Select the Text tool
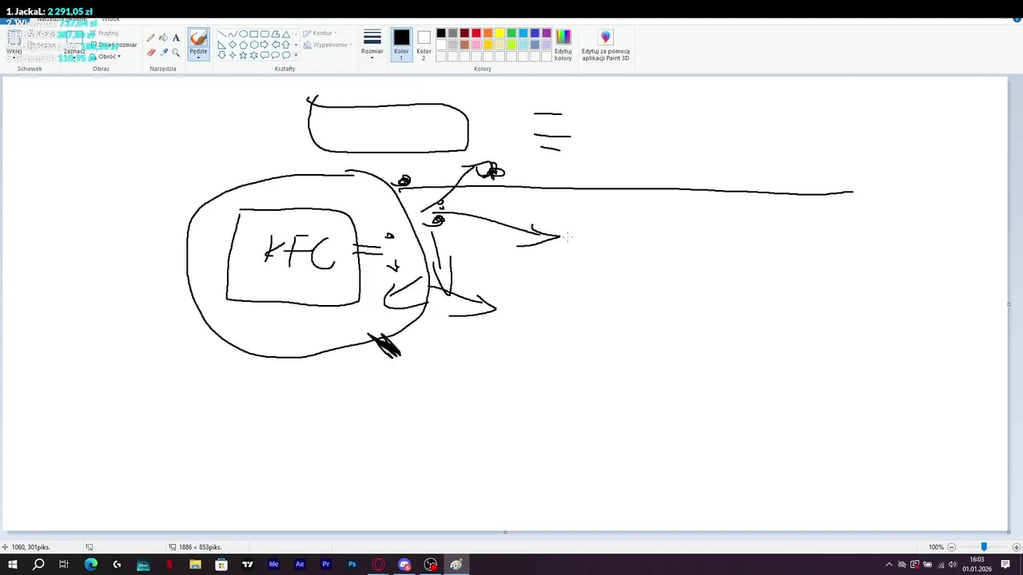 point(176,38)
